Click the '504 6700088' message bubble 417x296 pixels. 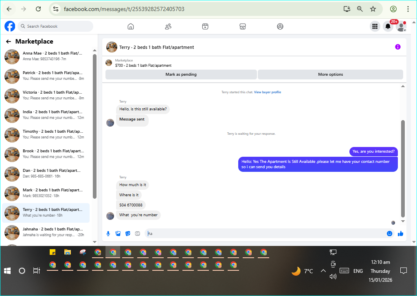tap(131, 205)
